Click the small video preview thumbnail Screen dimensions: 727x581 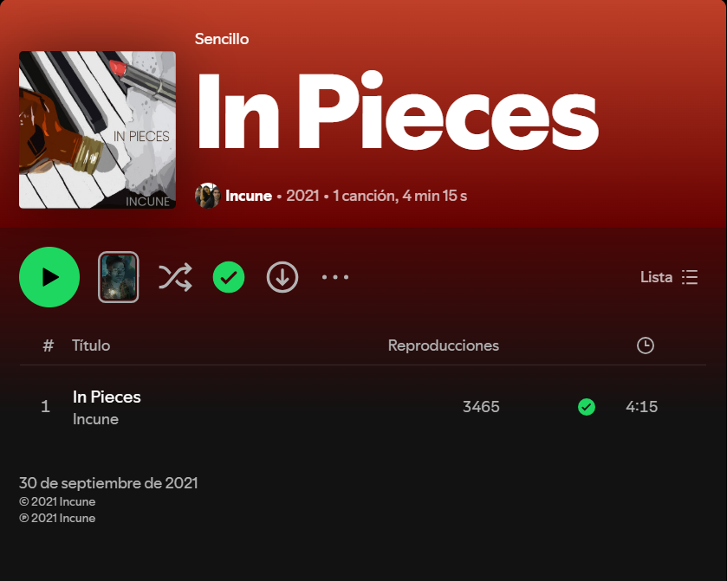coord(118,277)
